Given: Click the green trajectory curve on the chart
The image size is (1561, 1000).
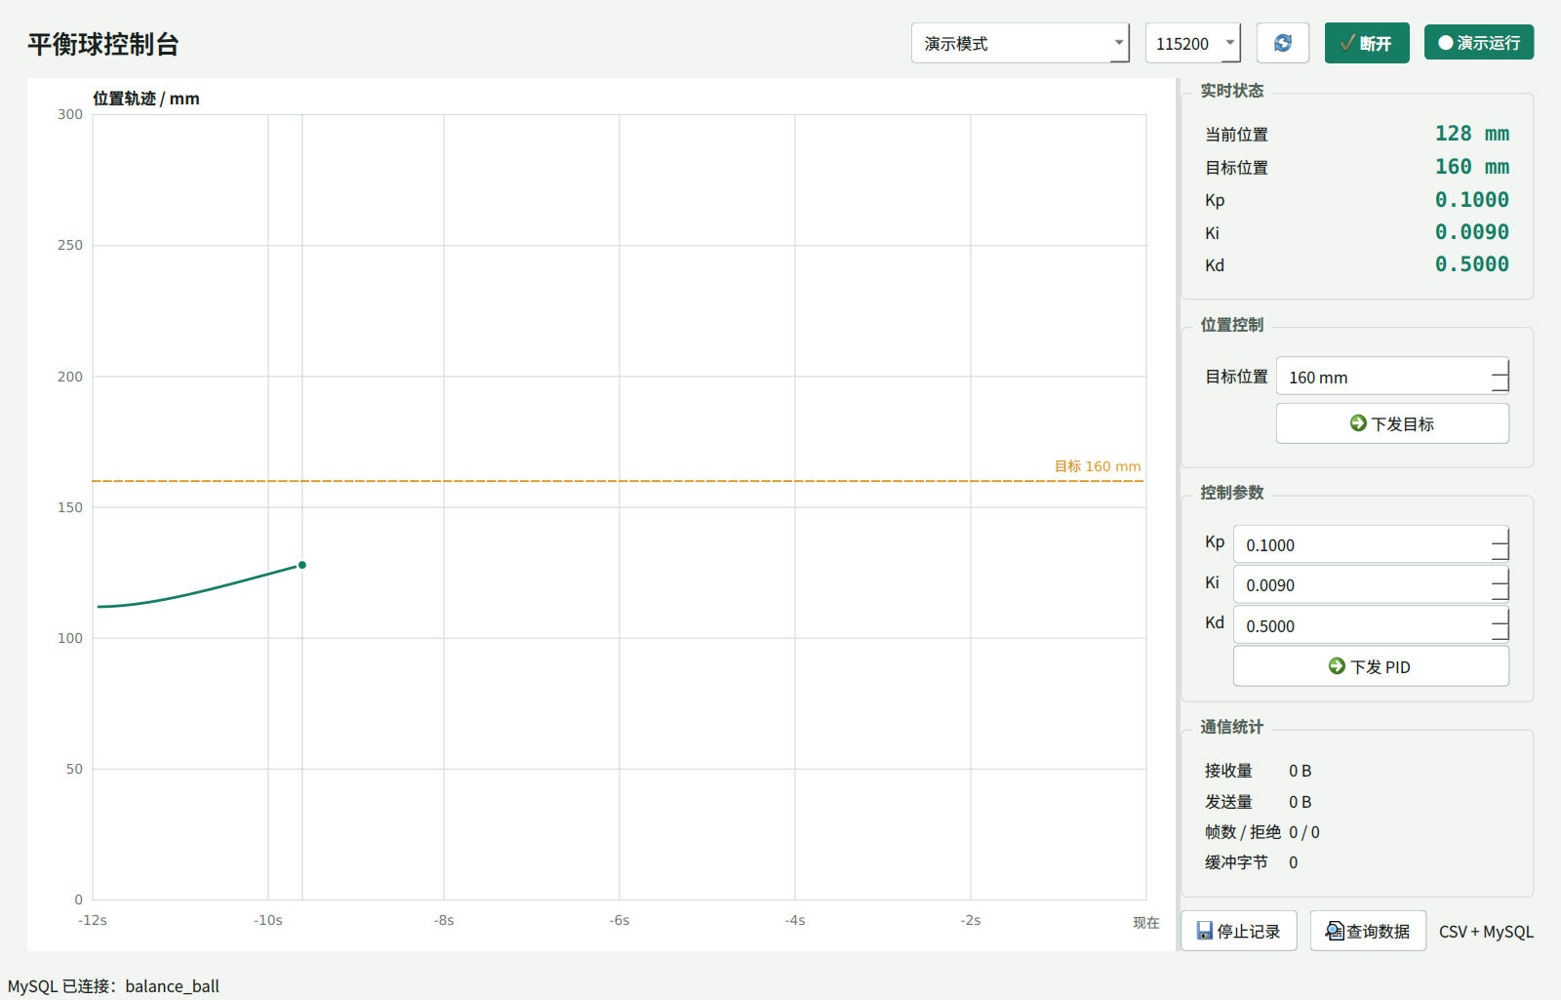Looking at the screenshot, I should [200, 591].
